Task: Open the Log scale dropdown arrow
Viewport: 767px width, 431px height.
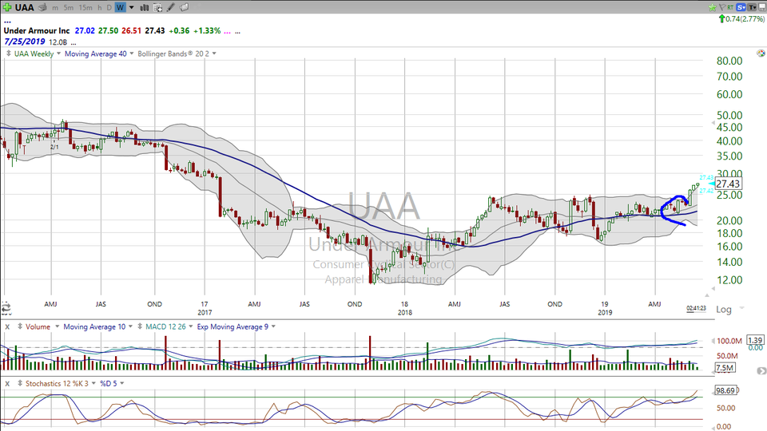Action: coord(741,308)
